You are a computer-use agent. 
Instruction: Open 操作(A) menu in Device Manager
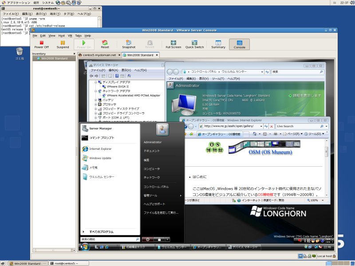click(x=113, y=70)
